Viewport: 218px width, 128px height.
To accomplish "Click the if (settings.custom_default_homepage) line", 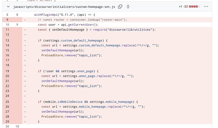I will point(73,41).
